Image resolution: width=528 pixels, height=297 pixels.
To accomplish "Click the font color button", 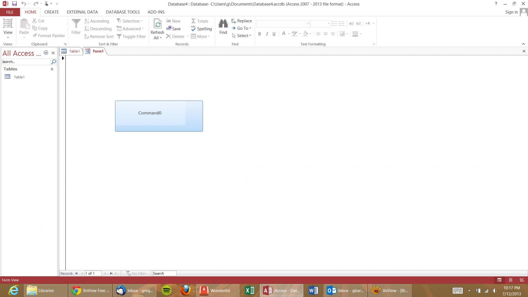I will coord(284,33).
